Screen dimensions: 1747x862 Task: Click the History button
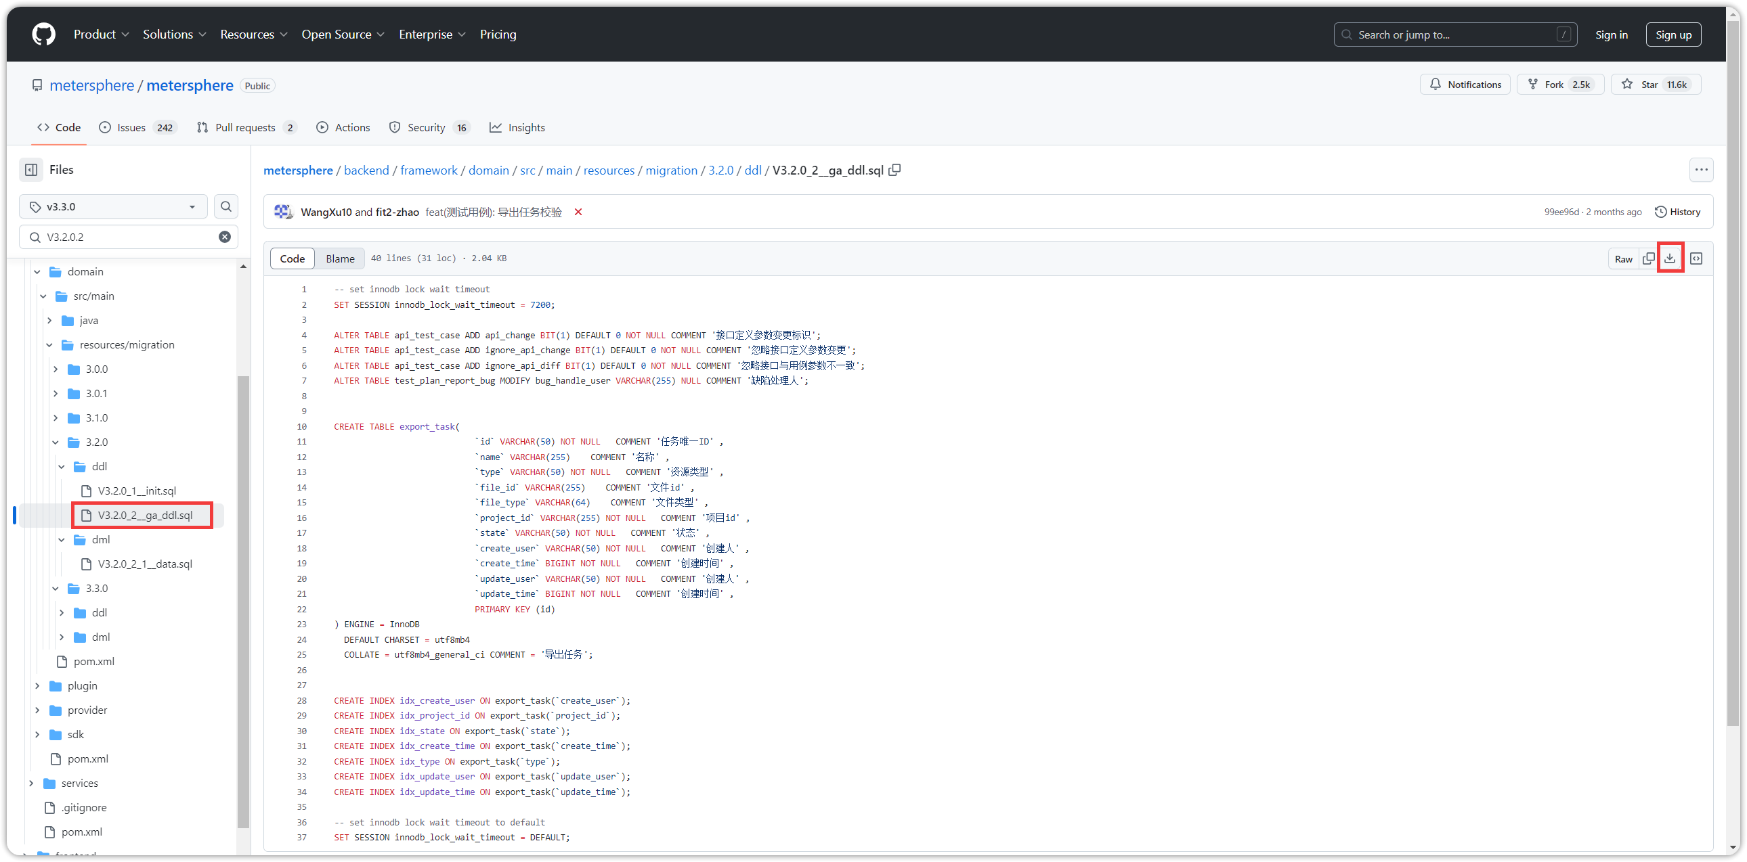click(1677, 212)
